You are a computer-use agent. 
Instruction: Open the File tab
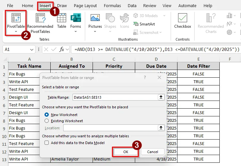click(10, 6)
